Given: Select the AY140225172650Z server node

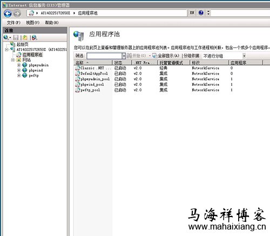Looking at the screenshot, I should [x=42, y=49].
